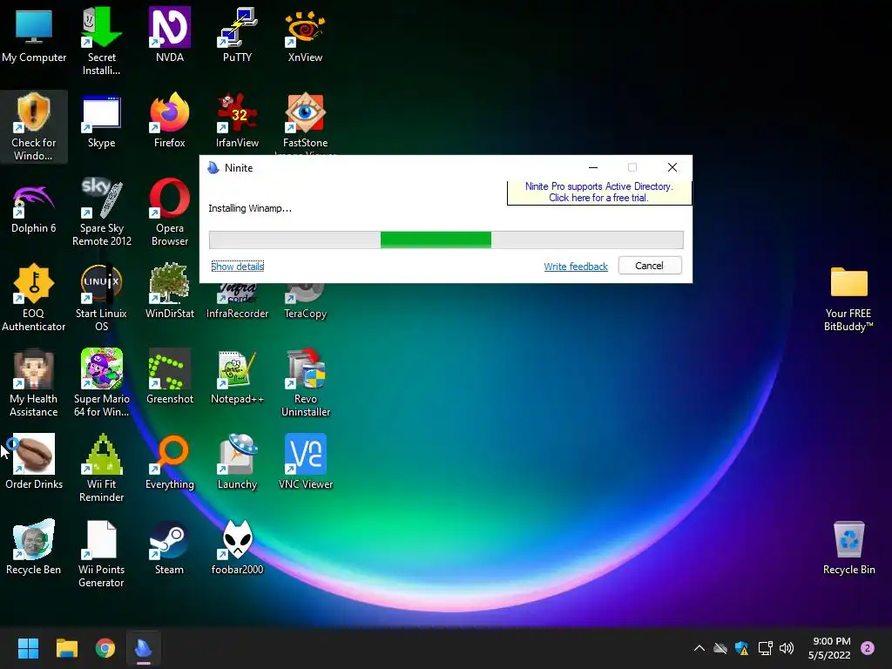The image size is (892, 669).
Task: Launch XnView desktop shortcut
Action: coord(305,35)
